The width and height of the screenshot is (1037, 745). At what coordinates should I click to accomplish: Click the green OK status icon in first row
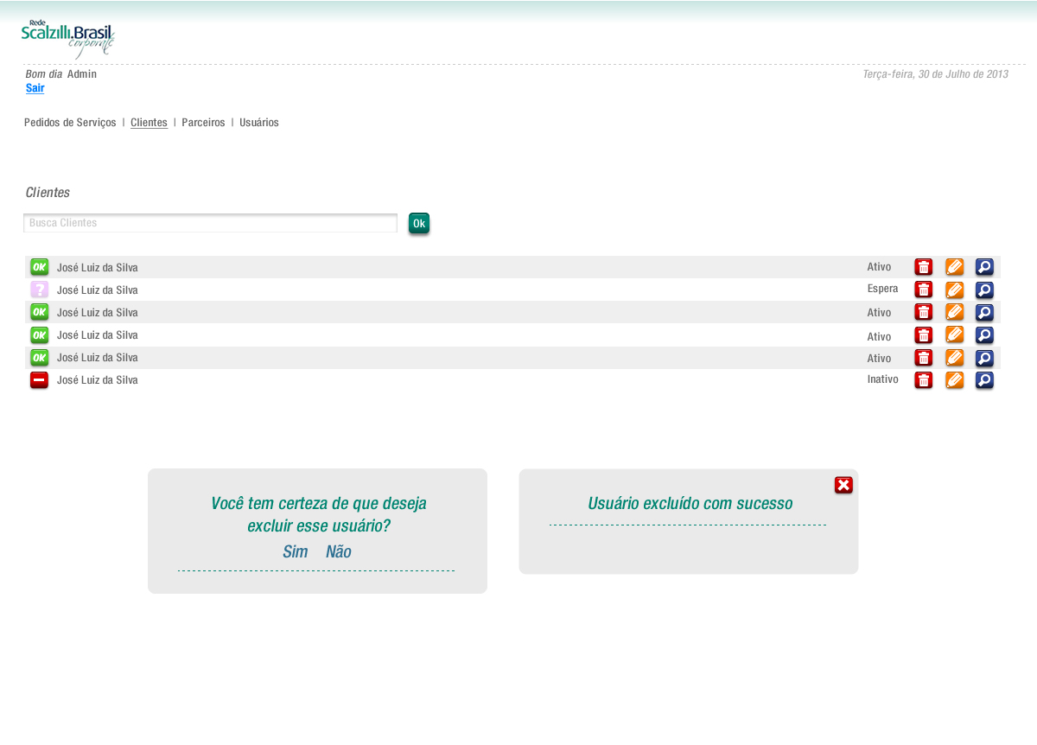[39, 267]
